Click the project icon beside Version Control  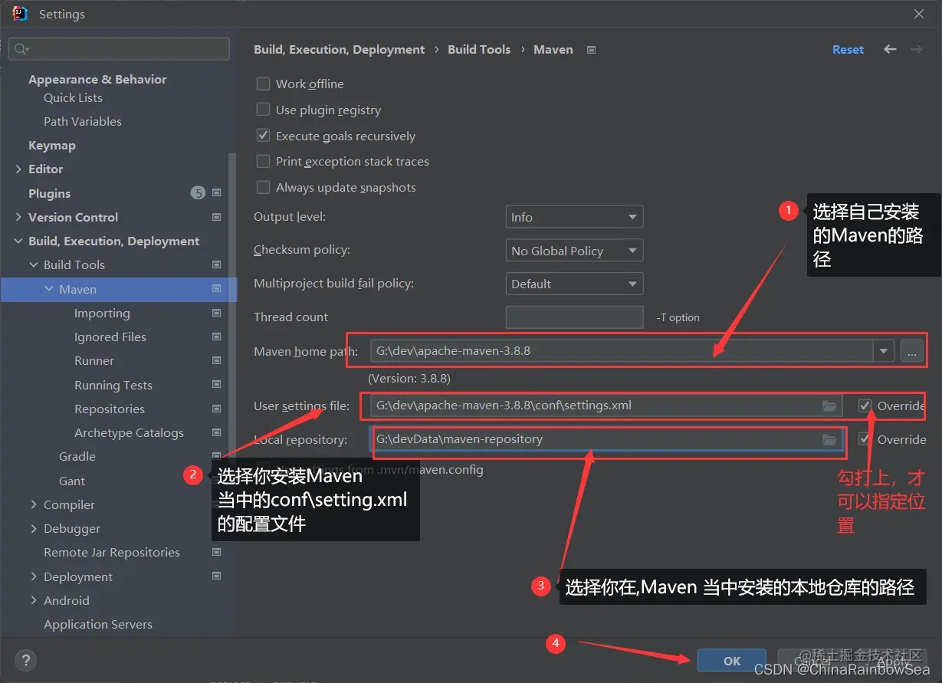point(216,217)
